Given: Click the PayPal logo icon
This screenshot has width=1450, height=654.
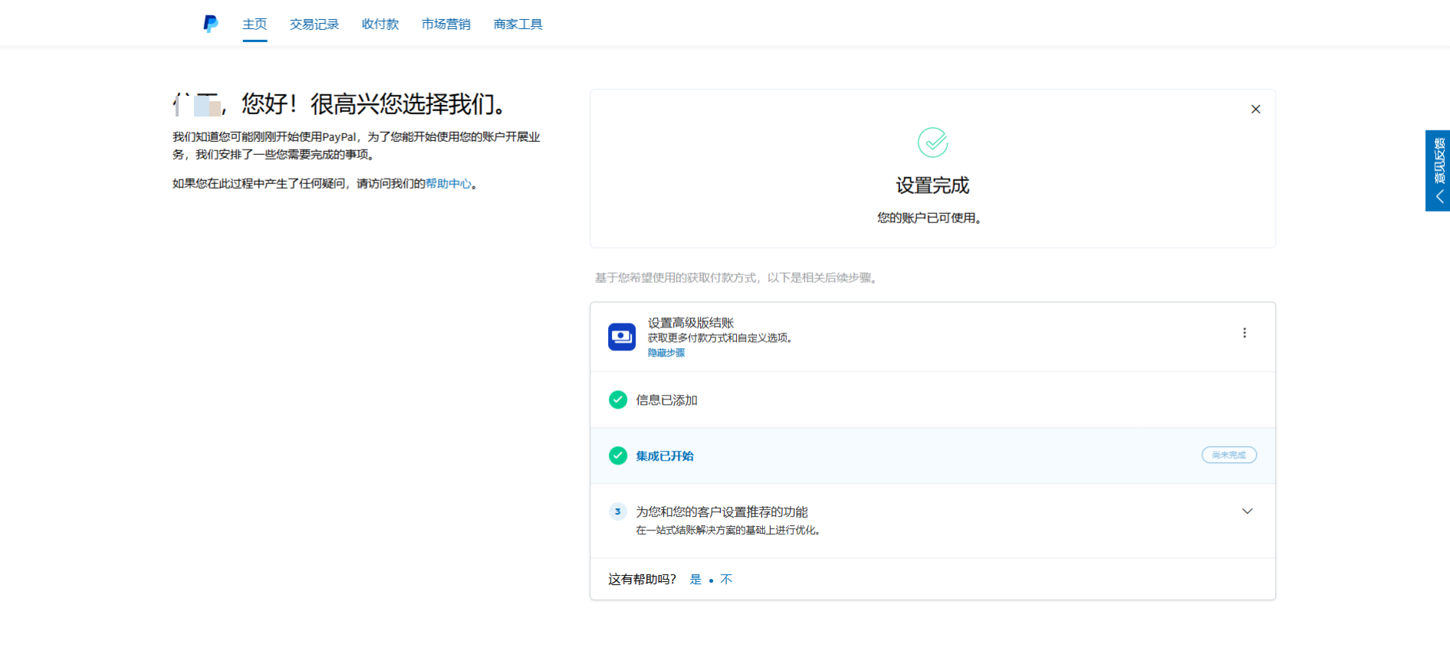Looking at the screenshot, I should [x=210, y=24].
